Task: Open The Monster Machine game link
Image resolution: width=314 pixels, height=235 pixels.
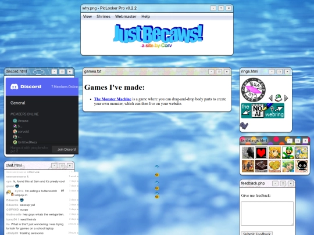Action: tap(113, 99)
